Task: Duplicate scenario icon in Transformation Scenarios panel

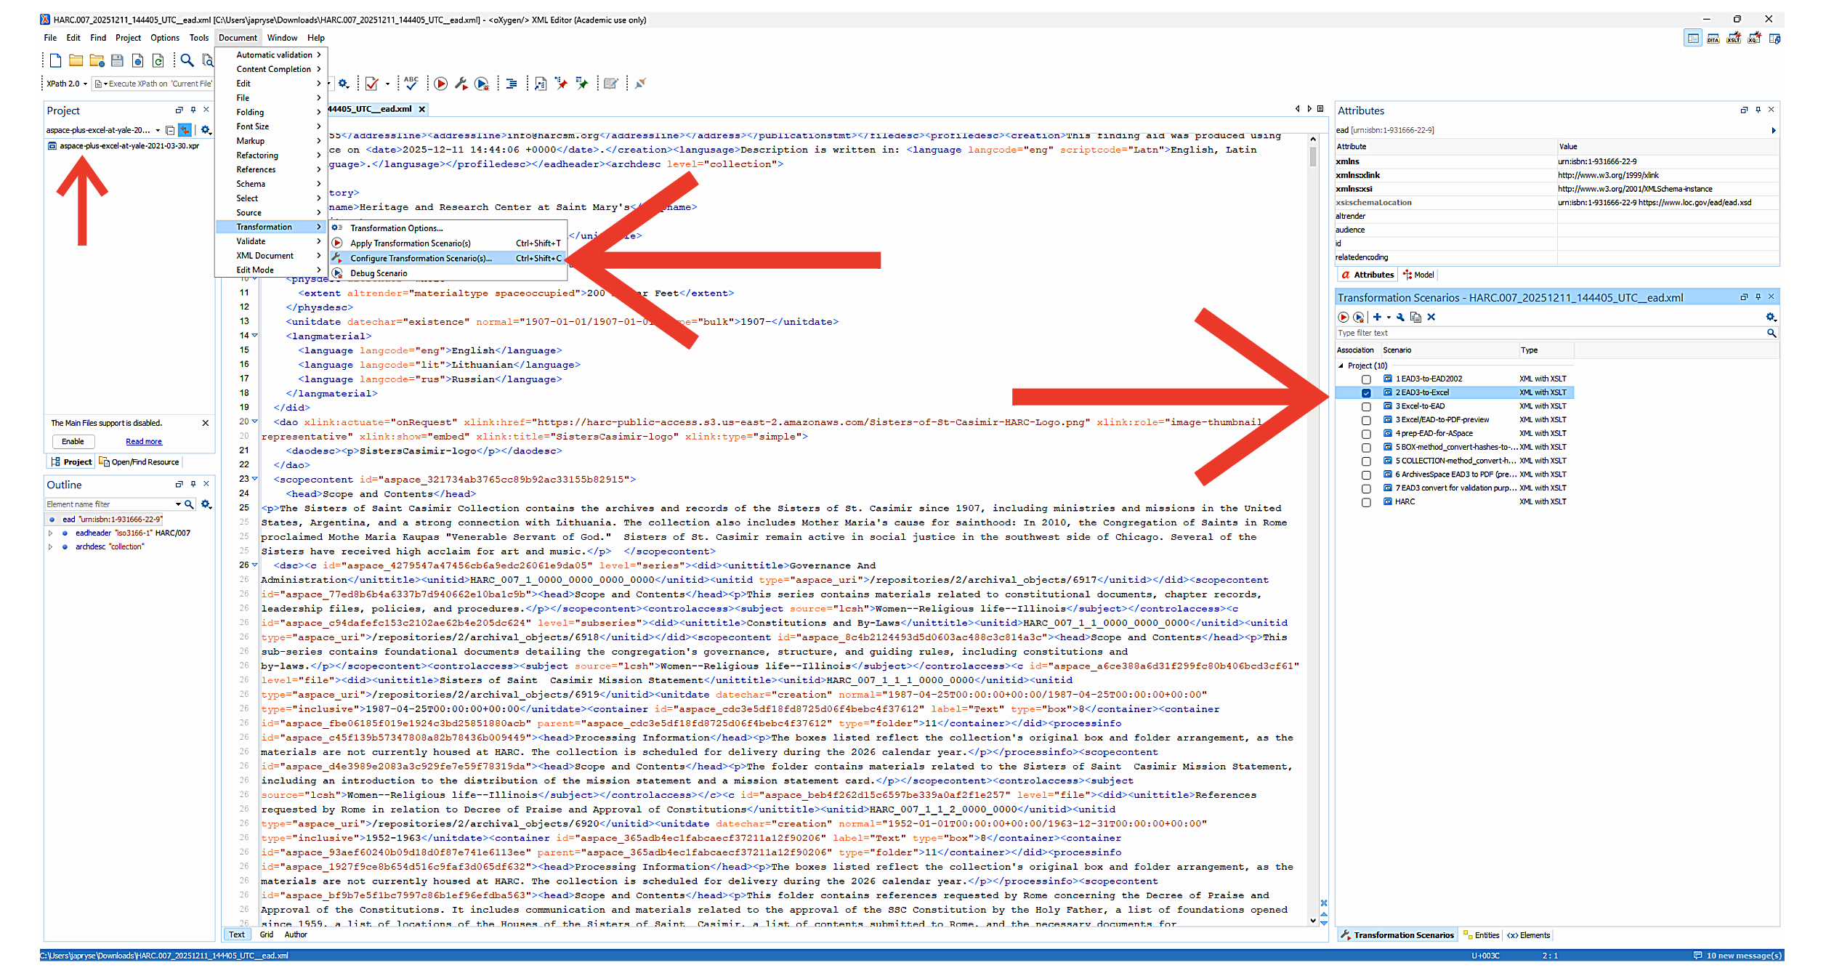Action: (x=1415, y=317)
